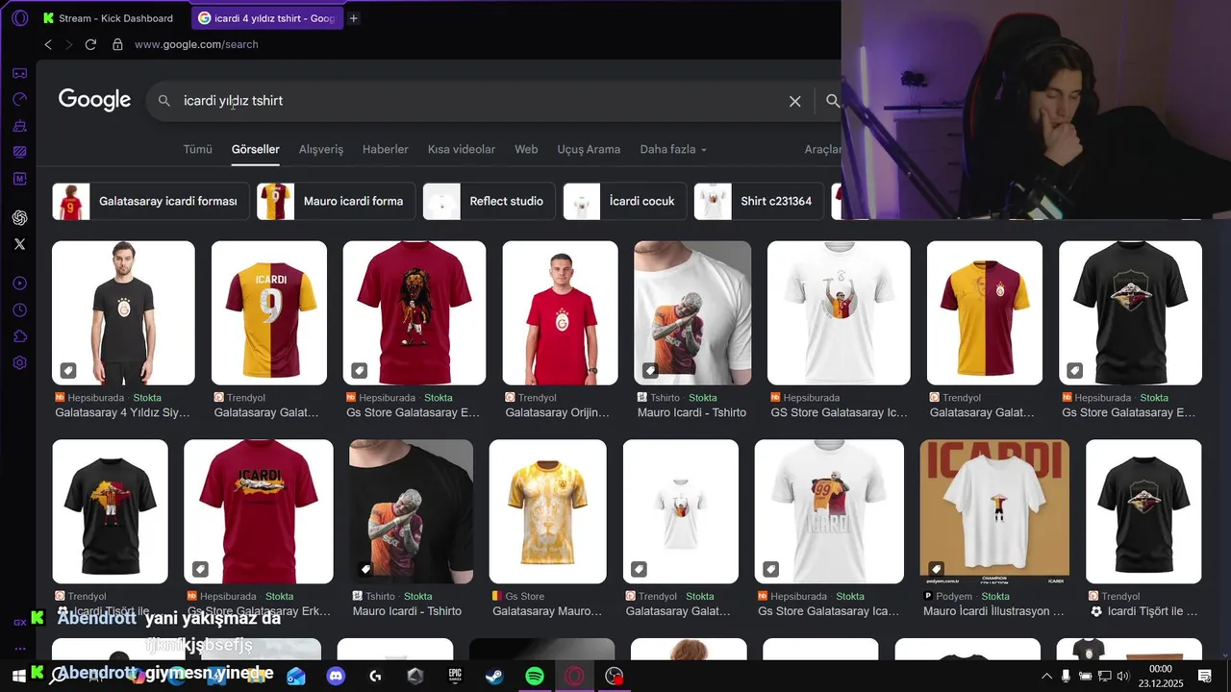The image size is (1231, 692).
Task: Open red tee with ICARDI text thumbnail
Action: coord(259,511)
